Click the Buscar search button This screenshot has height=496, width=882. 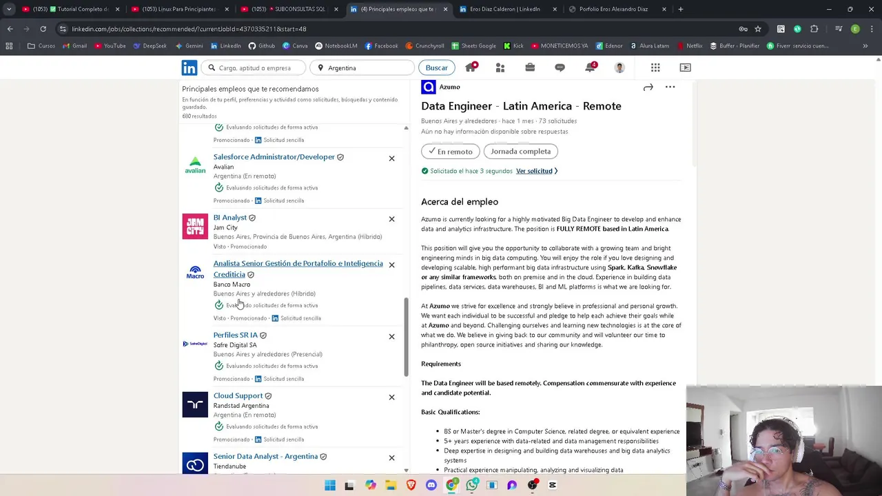[436, 68]
